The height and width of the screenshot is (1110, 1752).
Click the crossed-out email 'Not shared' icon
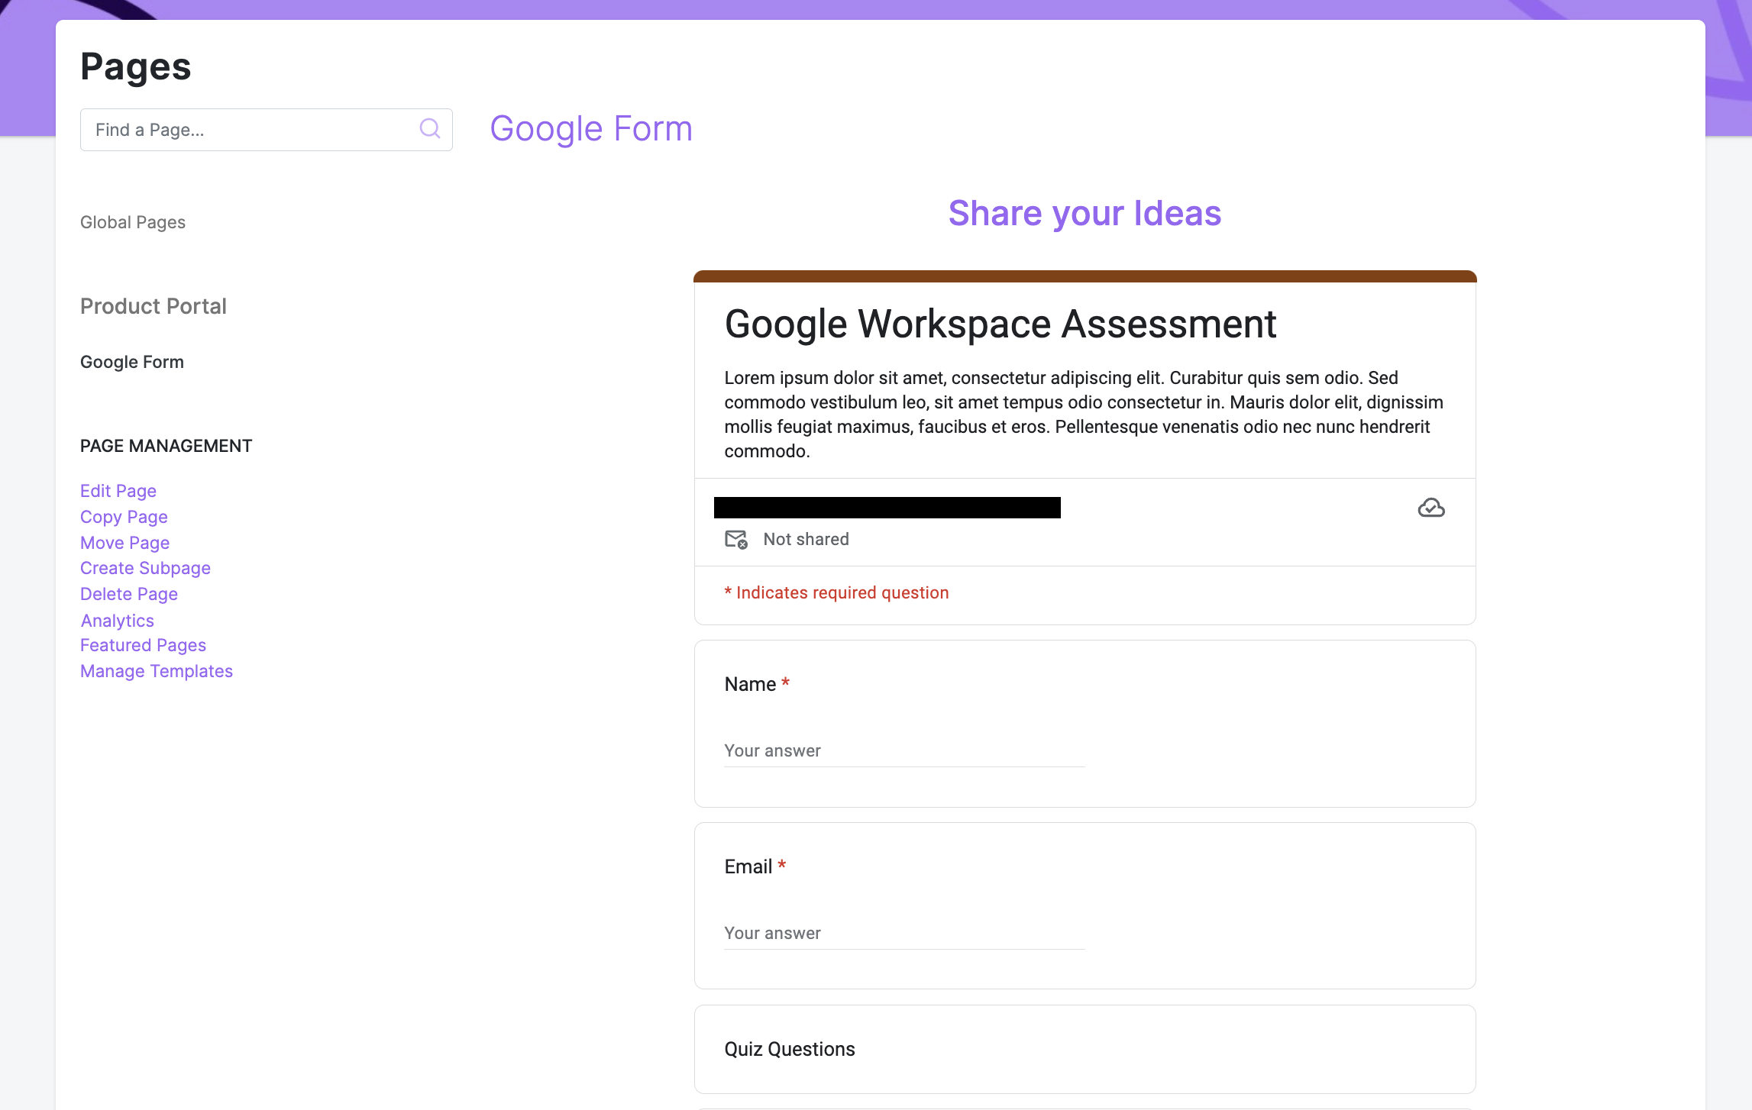(x=735, y=539)
